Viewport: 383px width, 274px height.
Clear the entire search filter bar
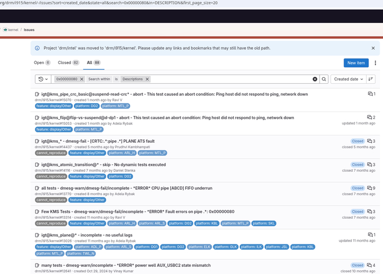point(315,79)
